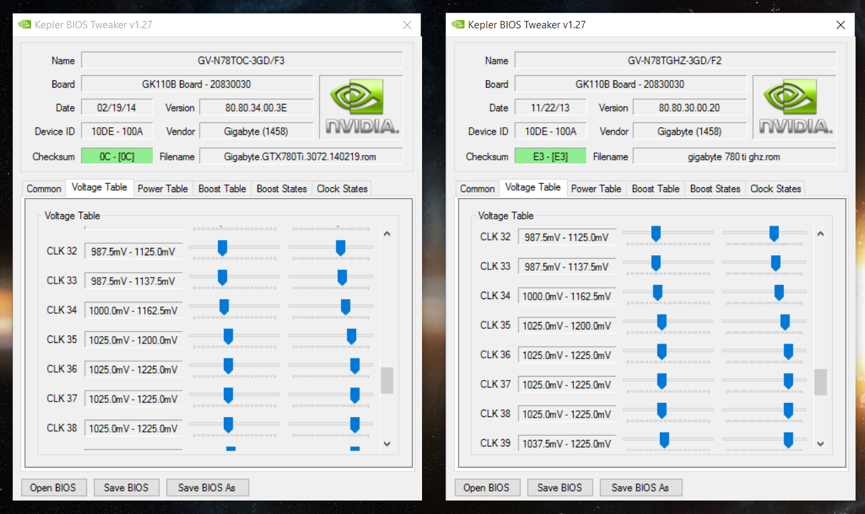865x514 pixels.
Task: Click the voltage table scroll-down arrow in the GV-N78TGHZ window
Action: point(821,444)
